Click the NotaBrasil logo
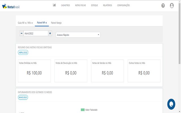Viewport: 181px width, 113px height. click(x=11, y=6)
